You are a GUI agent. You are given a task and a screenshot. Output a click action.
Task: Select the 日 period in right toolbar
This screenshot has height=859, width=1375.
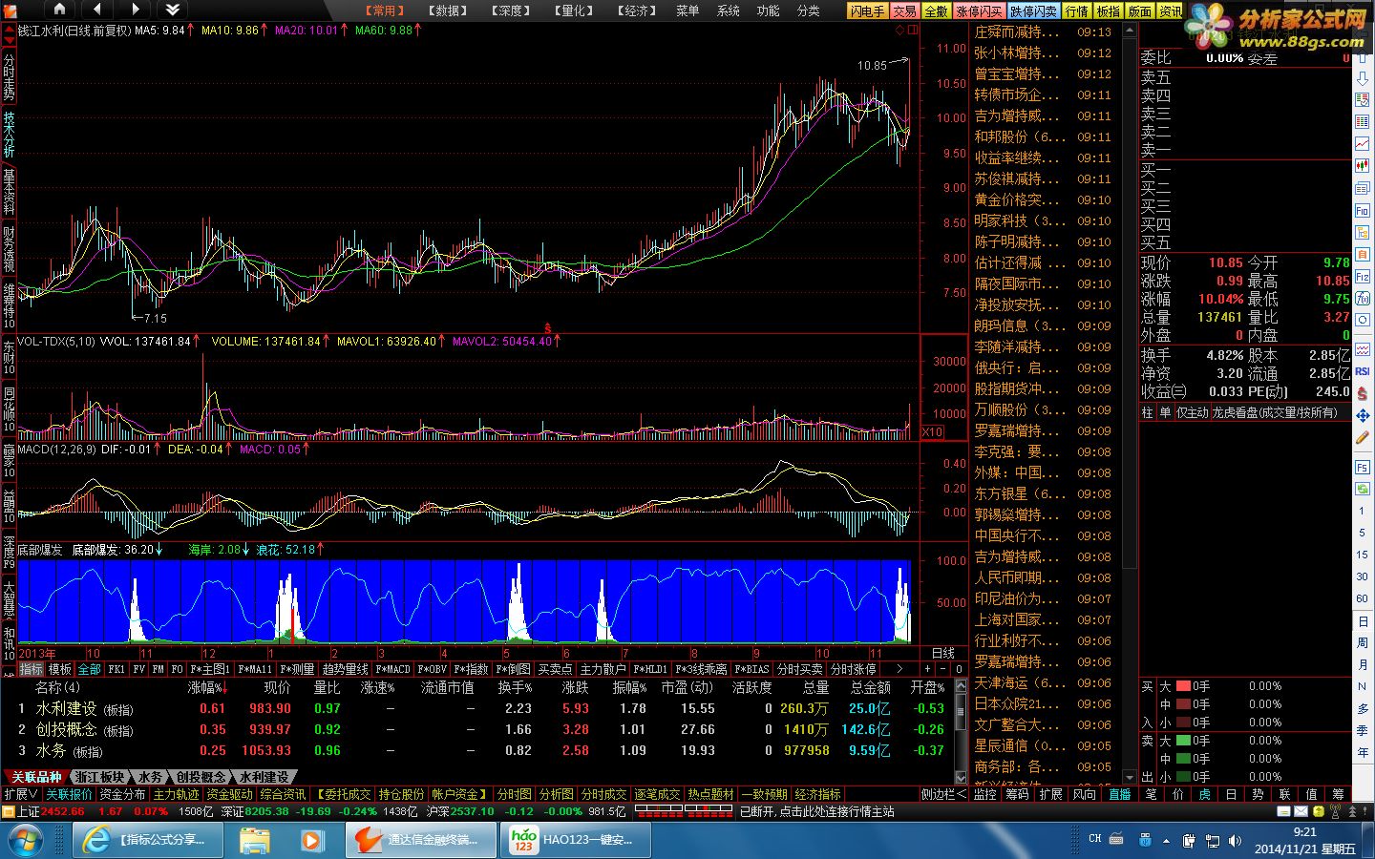coord(1363,621)
